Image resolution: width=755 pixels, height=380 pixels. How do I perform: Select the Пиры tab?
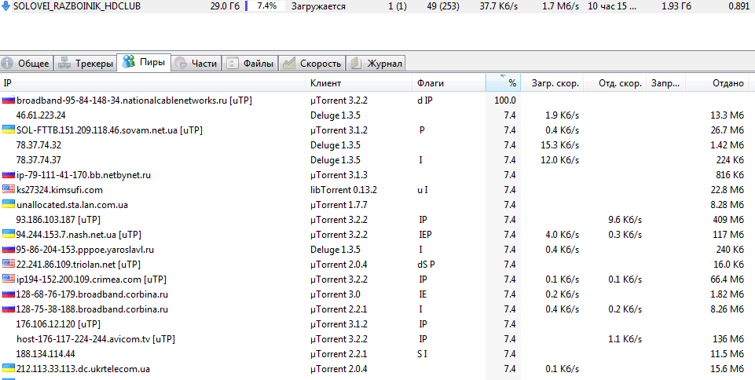point(144,62)
